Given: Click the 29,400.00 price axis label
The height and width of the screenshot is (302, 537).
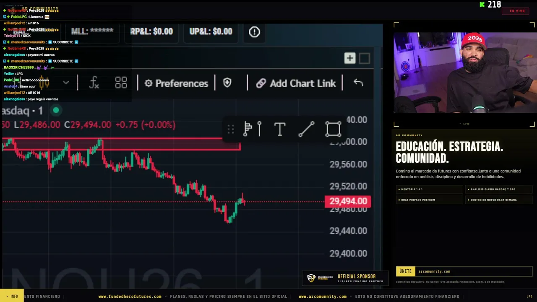Looking at the screenshot, I should pos(348,253).
